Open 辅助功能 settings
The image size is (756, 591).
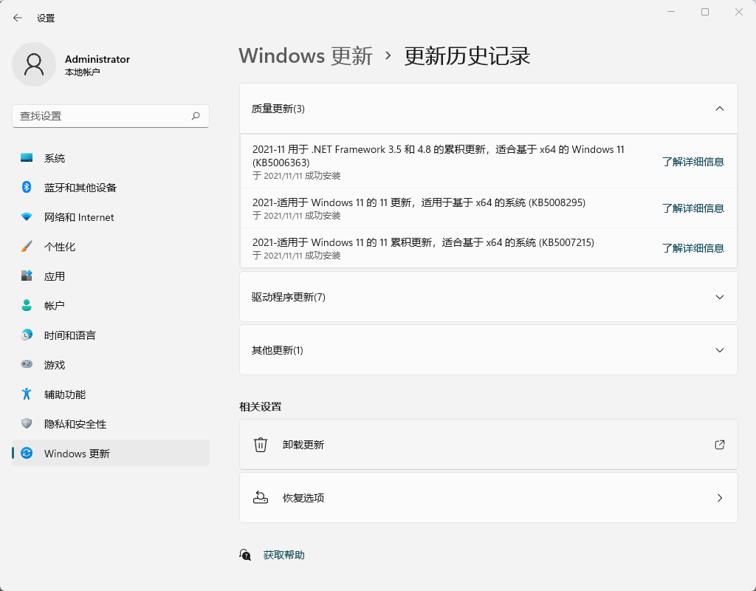click(111, 394)
